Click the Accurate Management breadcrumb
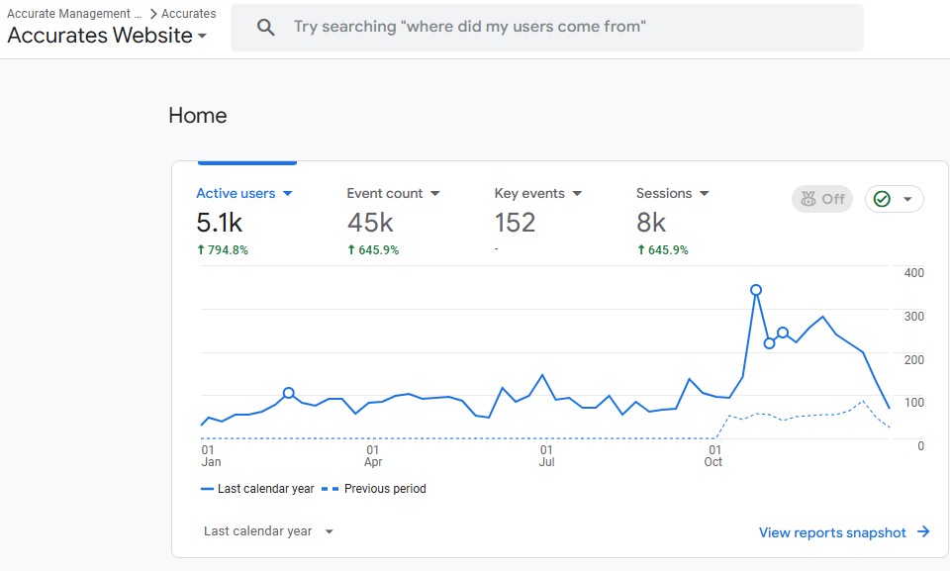950x571 pixels. [74, 13]
